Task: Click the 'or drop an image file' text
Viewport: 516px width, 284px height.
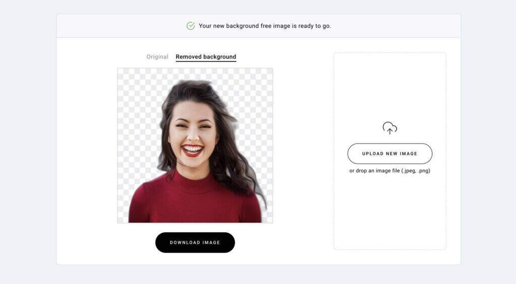Action: pos(390,171)
